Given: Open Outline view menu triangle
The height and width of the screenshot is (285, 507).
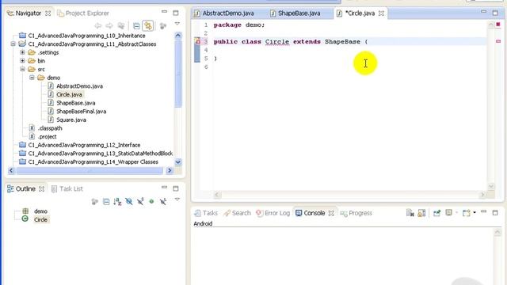Looking at the screenshot, I should (177, 199).
